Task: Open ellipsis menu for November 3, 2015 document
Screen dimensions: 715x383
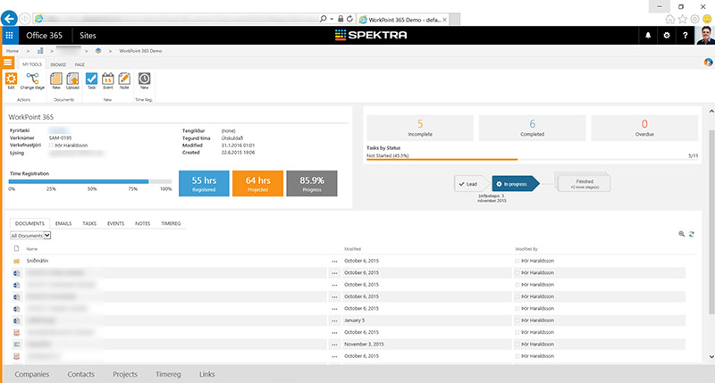Action: coord(334,345)
